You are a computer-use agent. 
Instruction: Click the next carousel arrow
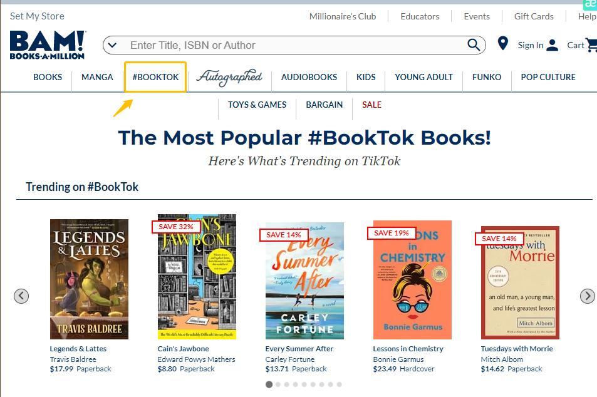(587, 296)
